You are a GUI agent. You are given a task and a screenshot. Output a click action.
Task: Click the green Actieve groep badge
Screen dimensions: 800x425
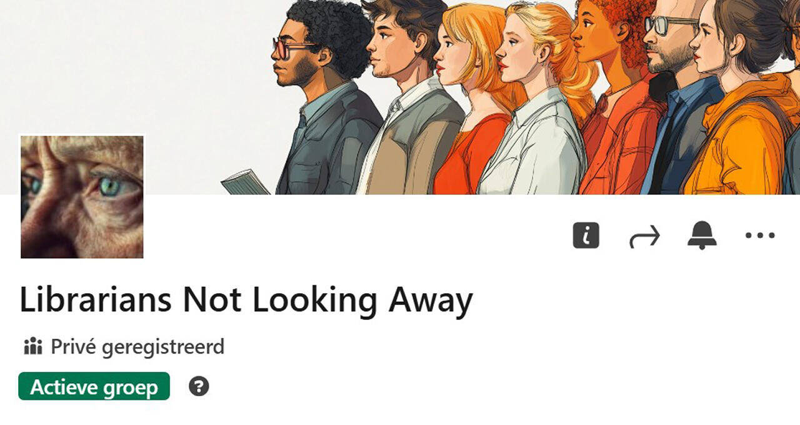pyautogui.click(x=94, y=386)
